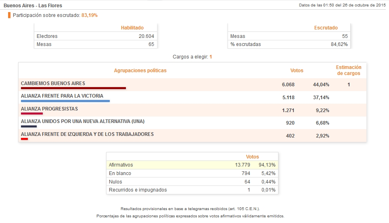
Task: Click the participation value 83,19%
Action: (89, 15)
